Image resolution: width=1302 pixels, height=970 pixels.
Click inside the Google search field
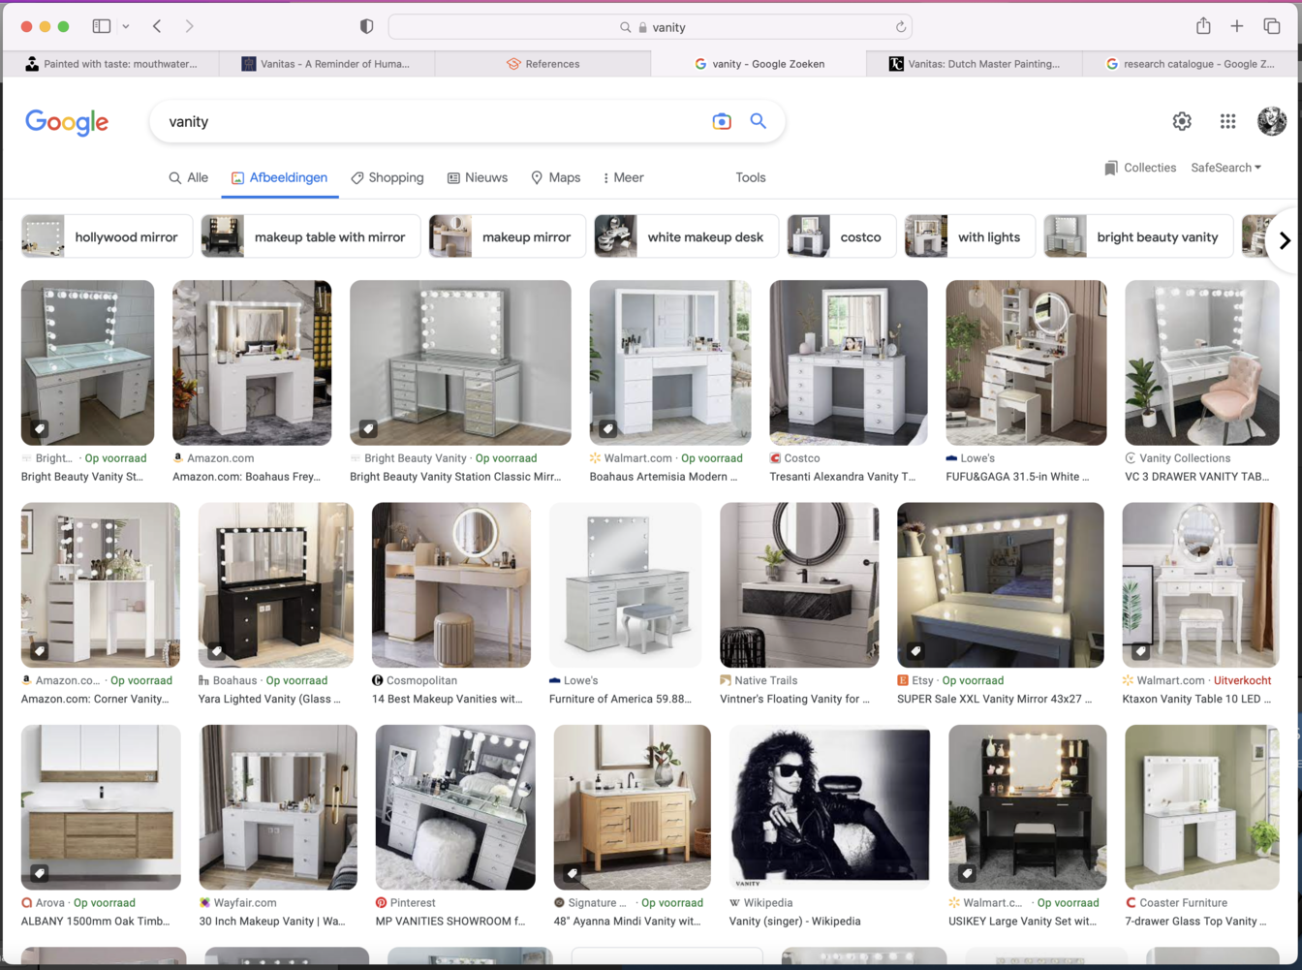tap(426, 122)
